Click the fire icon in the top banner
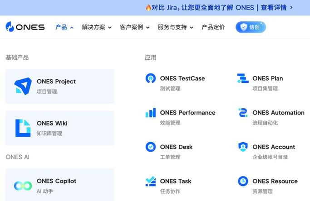Image resolution: width=310 pixels, height=201 pixels. pos(148,8)
